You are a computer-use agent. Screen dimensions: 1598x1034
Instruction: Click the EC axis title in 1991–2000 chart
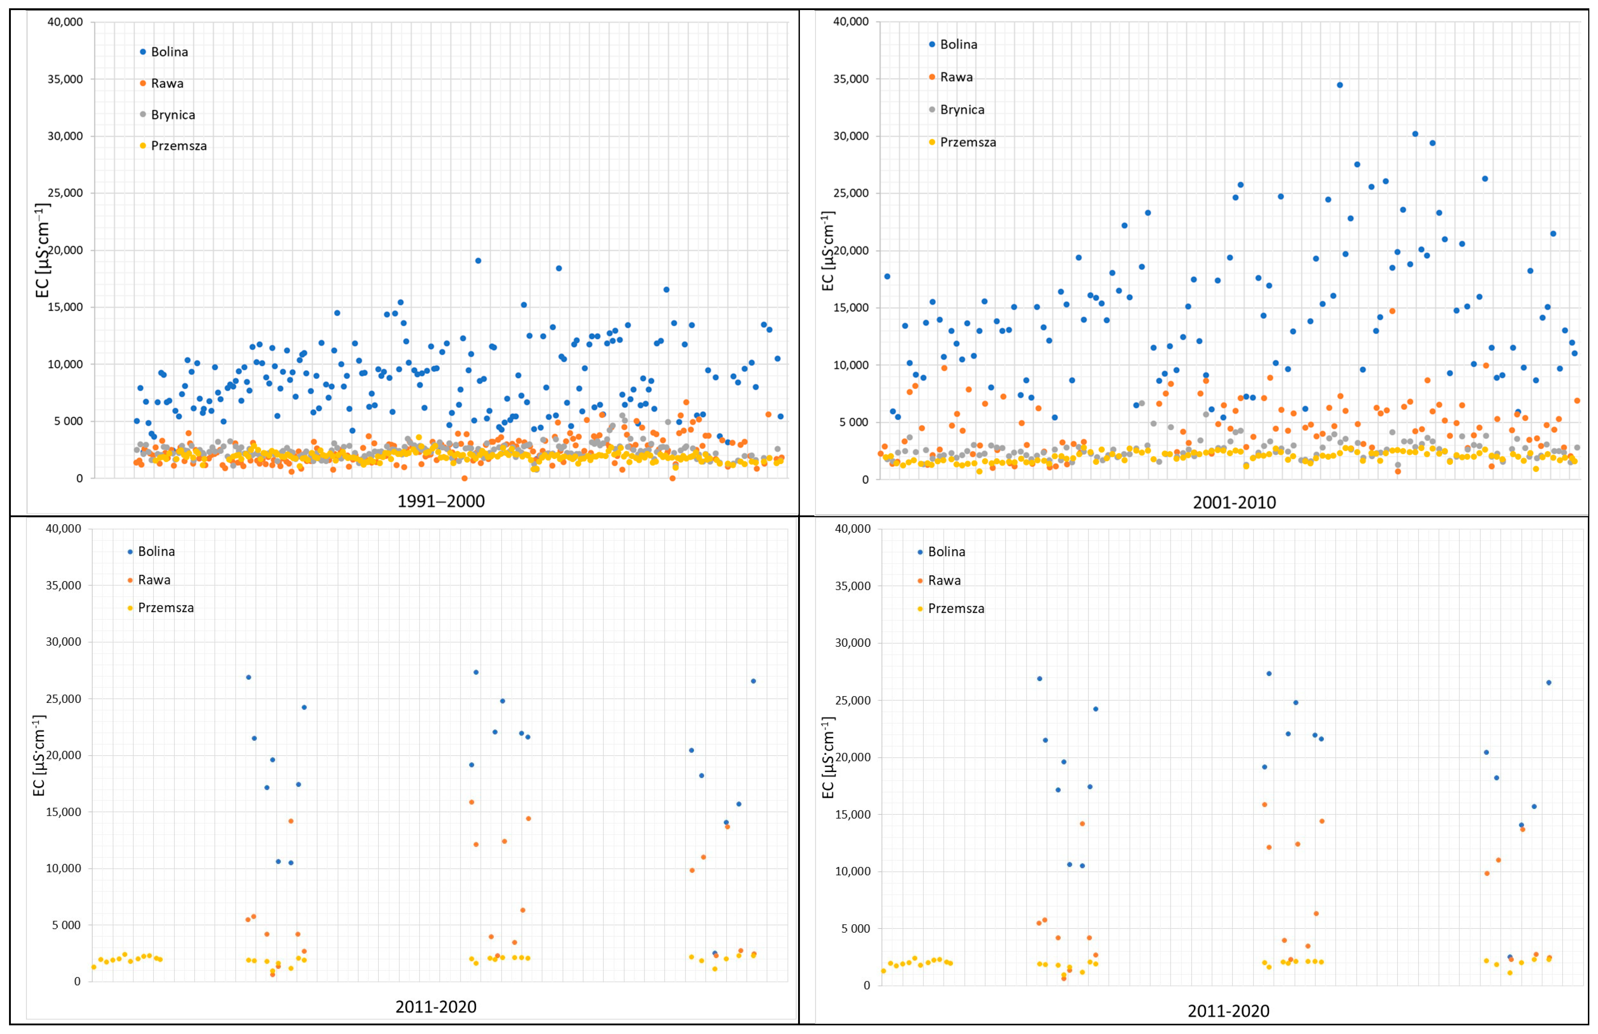[42, 250]
